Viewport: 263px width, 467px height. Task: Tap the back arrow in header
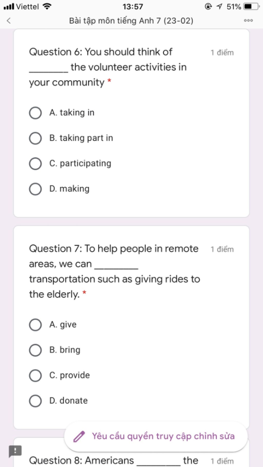[9, 21]
